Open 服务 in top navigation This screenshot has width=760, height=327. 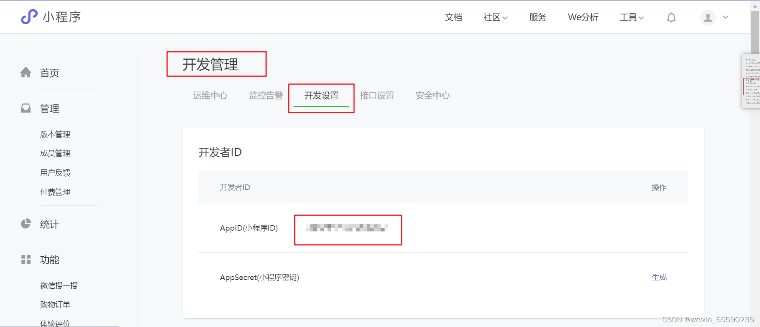coord(538,17)
